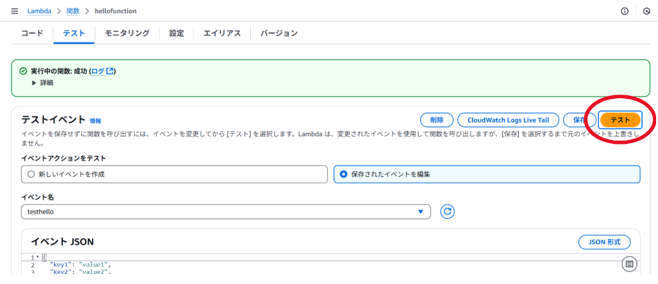
Task: Click the 削除 button
Action: (436, 120)
